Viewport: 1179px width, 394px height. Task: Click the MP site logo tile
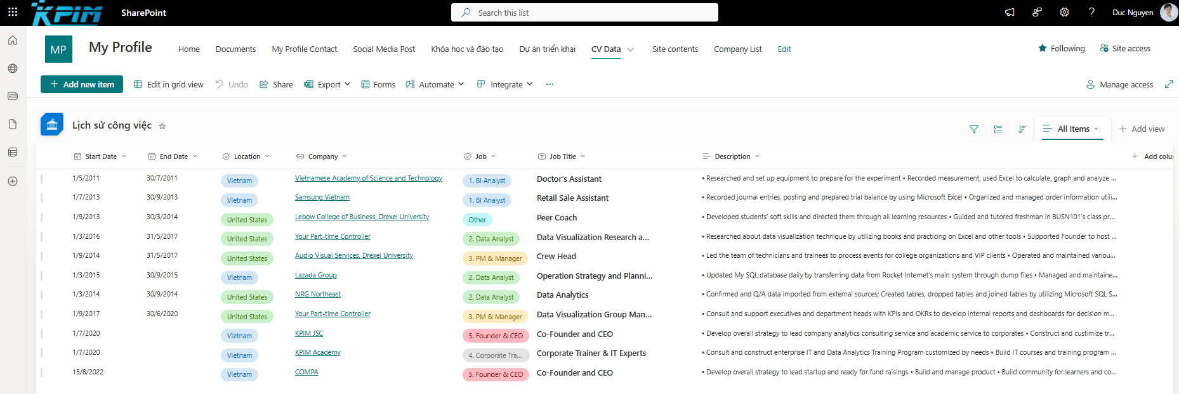point(58,49)
